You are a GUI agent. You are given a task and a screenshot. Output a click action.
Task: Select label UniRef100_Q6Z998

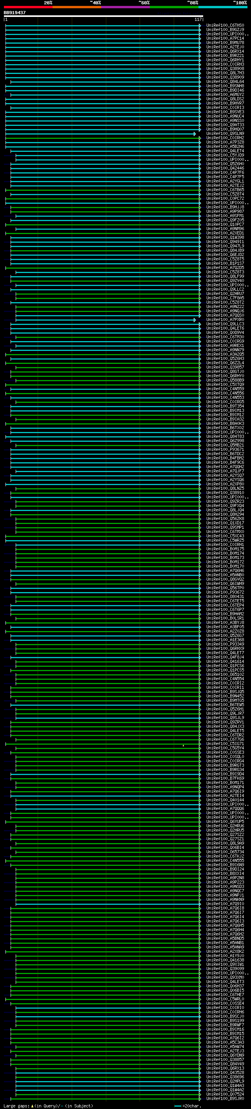(x=225, y=441)
